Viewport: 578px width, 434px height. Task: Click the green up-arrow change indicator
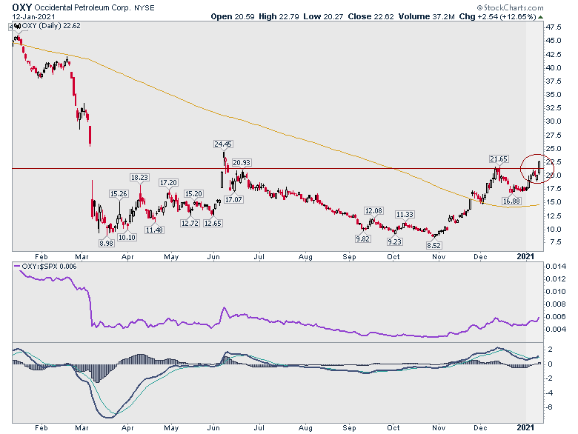(x=540, y=17)
